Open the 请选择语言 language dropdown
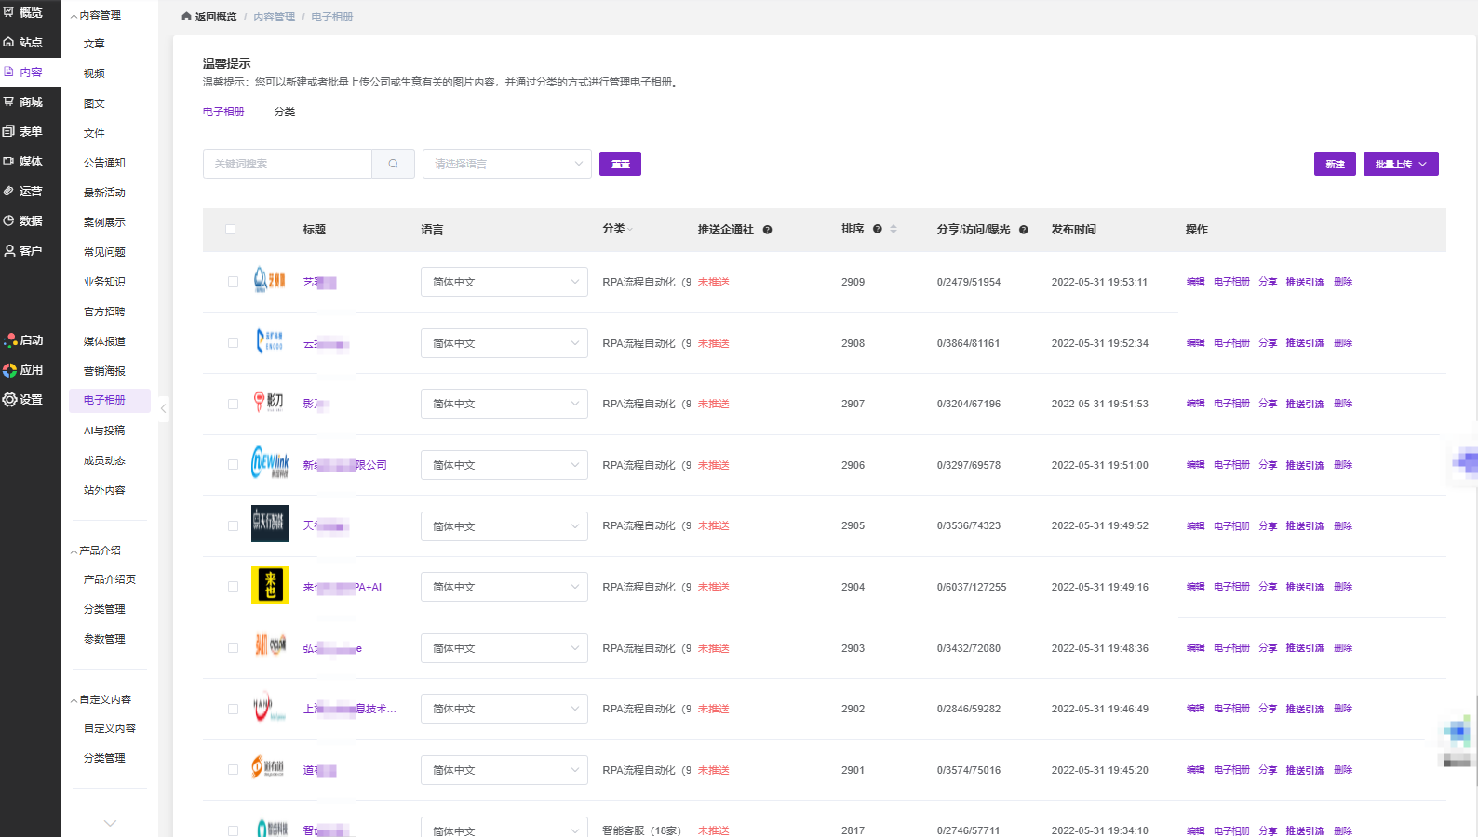The image size is (1478, 837). [506, 164]
